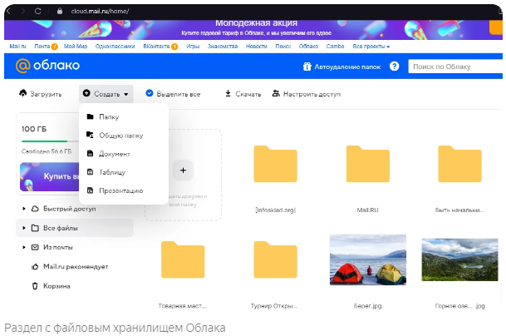Click the document icon in Документ entry
The image size is (506, 336).
click(x=90, y=154)
